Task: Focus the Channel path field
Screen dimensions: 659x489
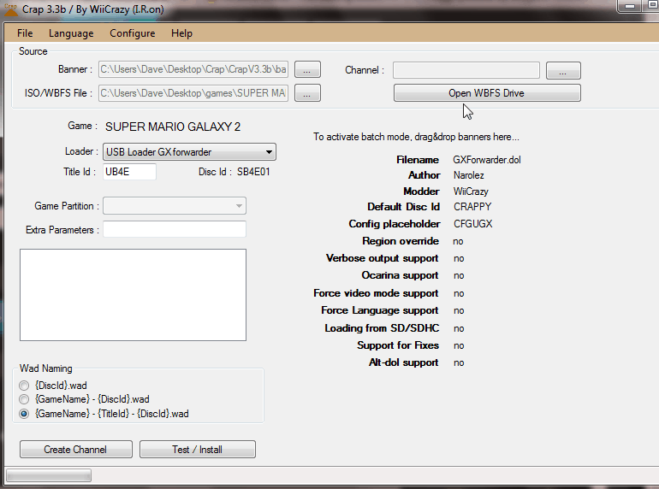Action: click(466, 70)
